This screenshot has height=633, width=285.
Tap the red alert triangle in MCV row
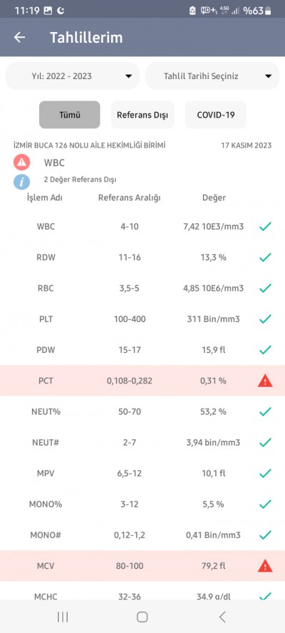[x=265, y=566]
